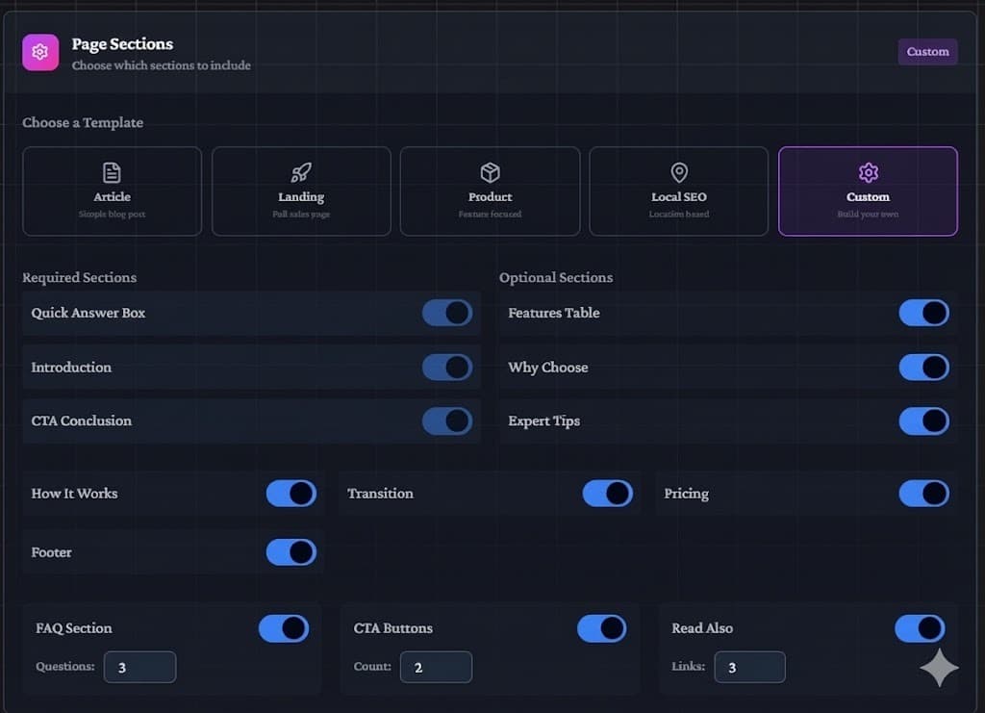Click the purple Custom badge button

click(x=927, y=52)
